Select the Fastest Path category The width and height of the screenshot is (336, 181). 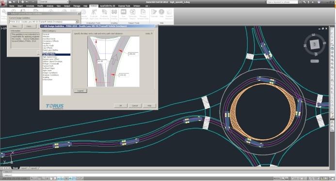[x=48, y=66]
